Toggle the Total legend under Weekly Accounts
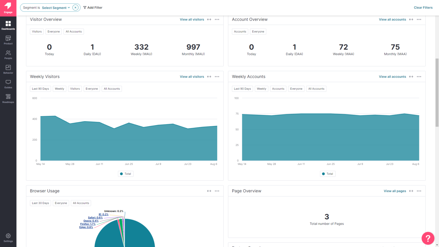Viewport: 439px width, 247px height. (x=328, y=174)
